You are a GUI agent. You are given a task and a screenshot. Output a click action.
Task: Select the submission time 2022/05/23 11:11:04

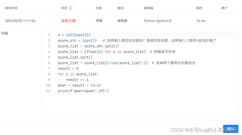[x=20, y=21]
